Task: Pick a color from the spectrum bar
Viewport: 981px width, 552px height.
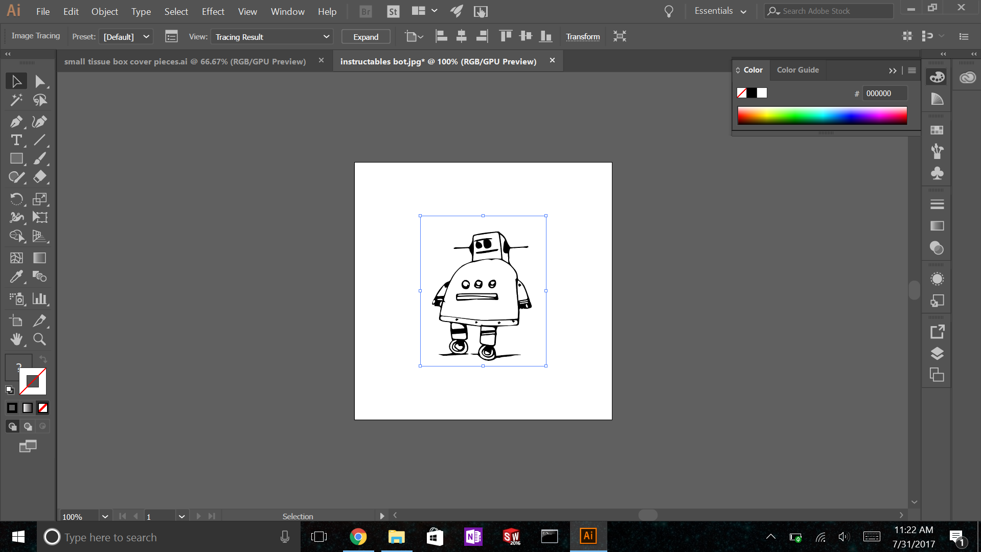Action: 822,116
